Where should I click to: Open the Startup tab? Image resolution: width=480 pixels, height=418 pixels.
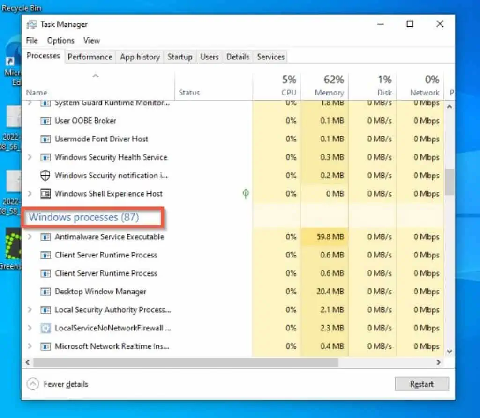pyautogui.click(x=180, y=57)
